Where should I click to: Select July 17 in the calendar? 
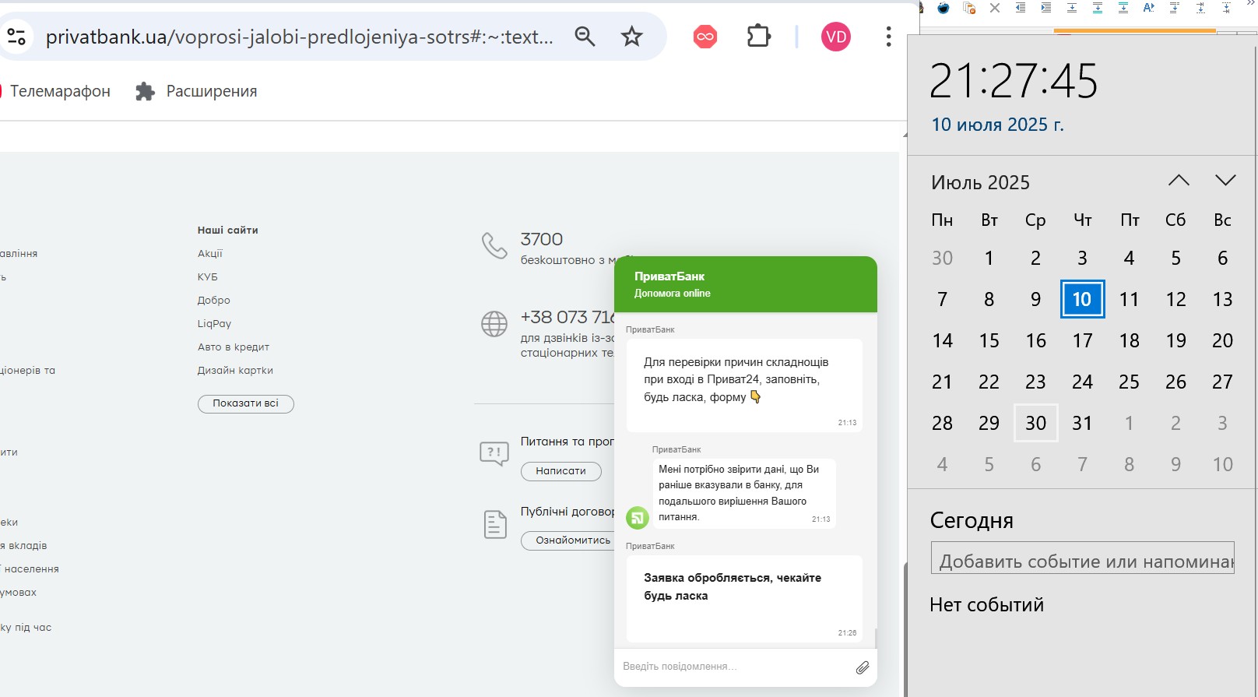click(x=1082, y=340)
